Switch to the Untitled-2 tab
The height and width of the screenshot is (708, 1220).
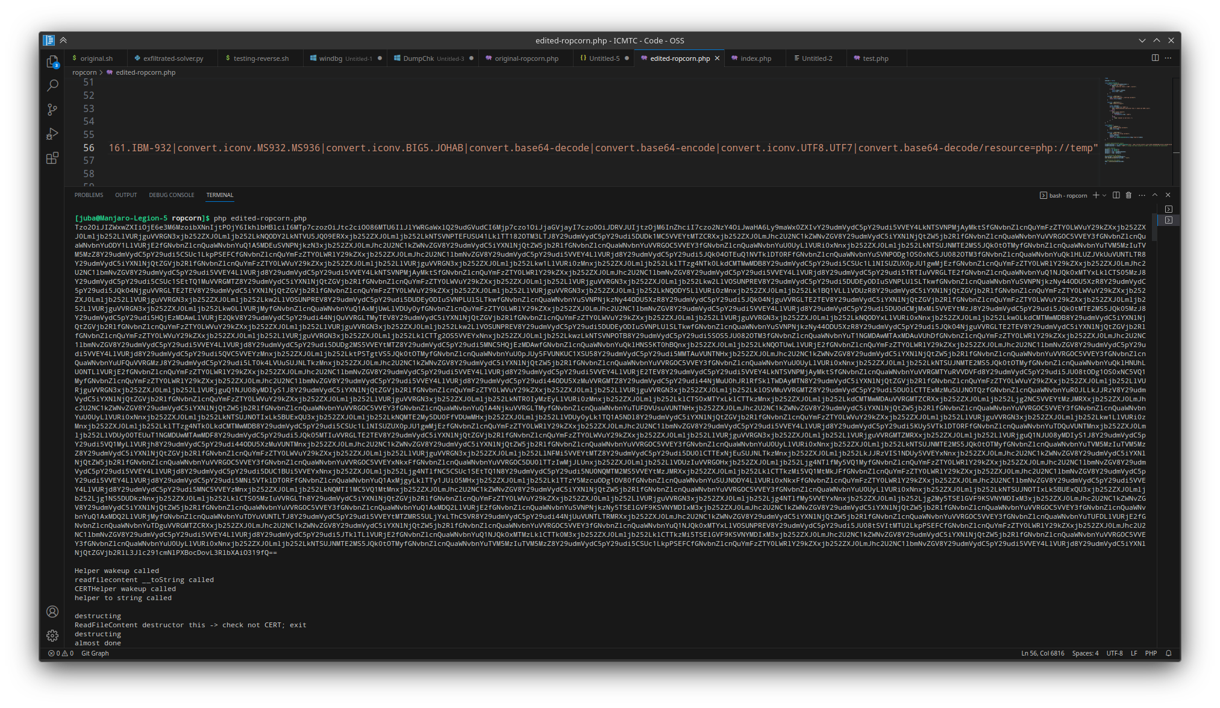coord(816,58)
